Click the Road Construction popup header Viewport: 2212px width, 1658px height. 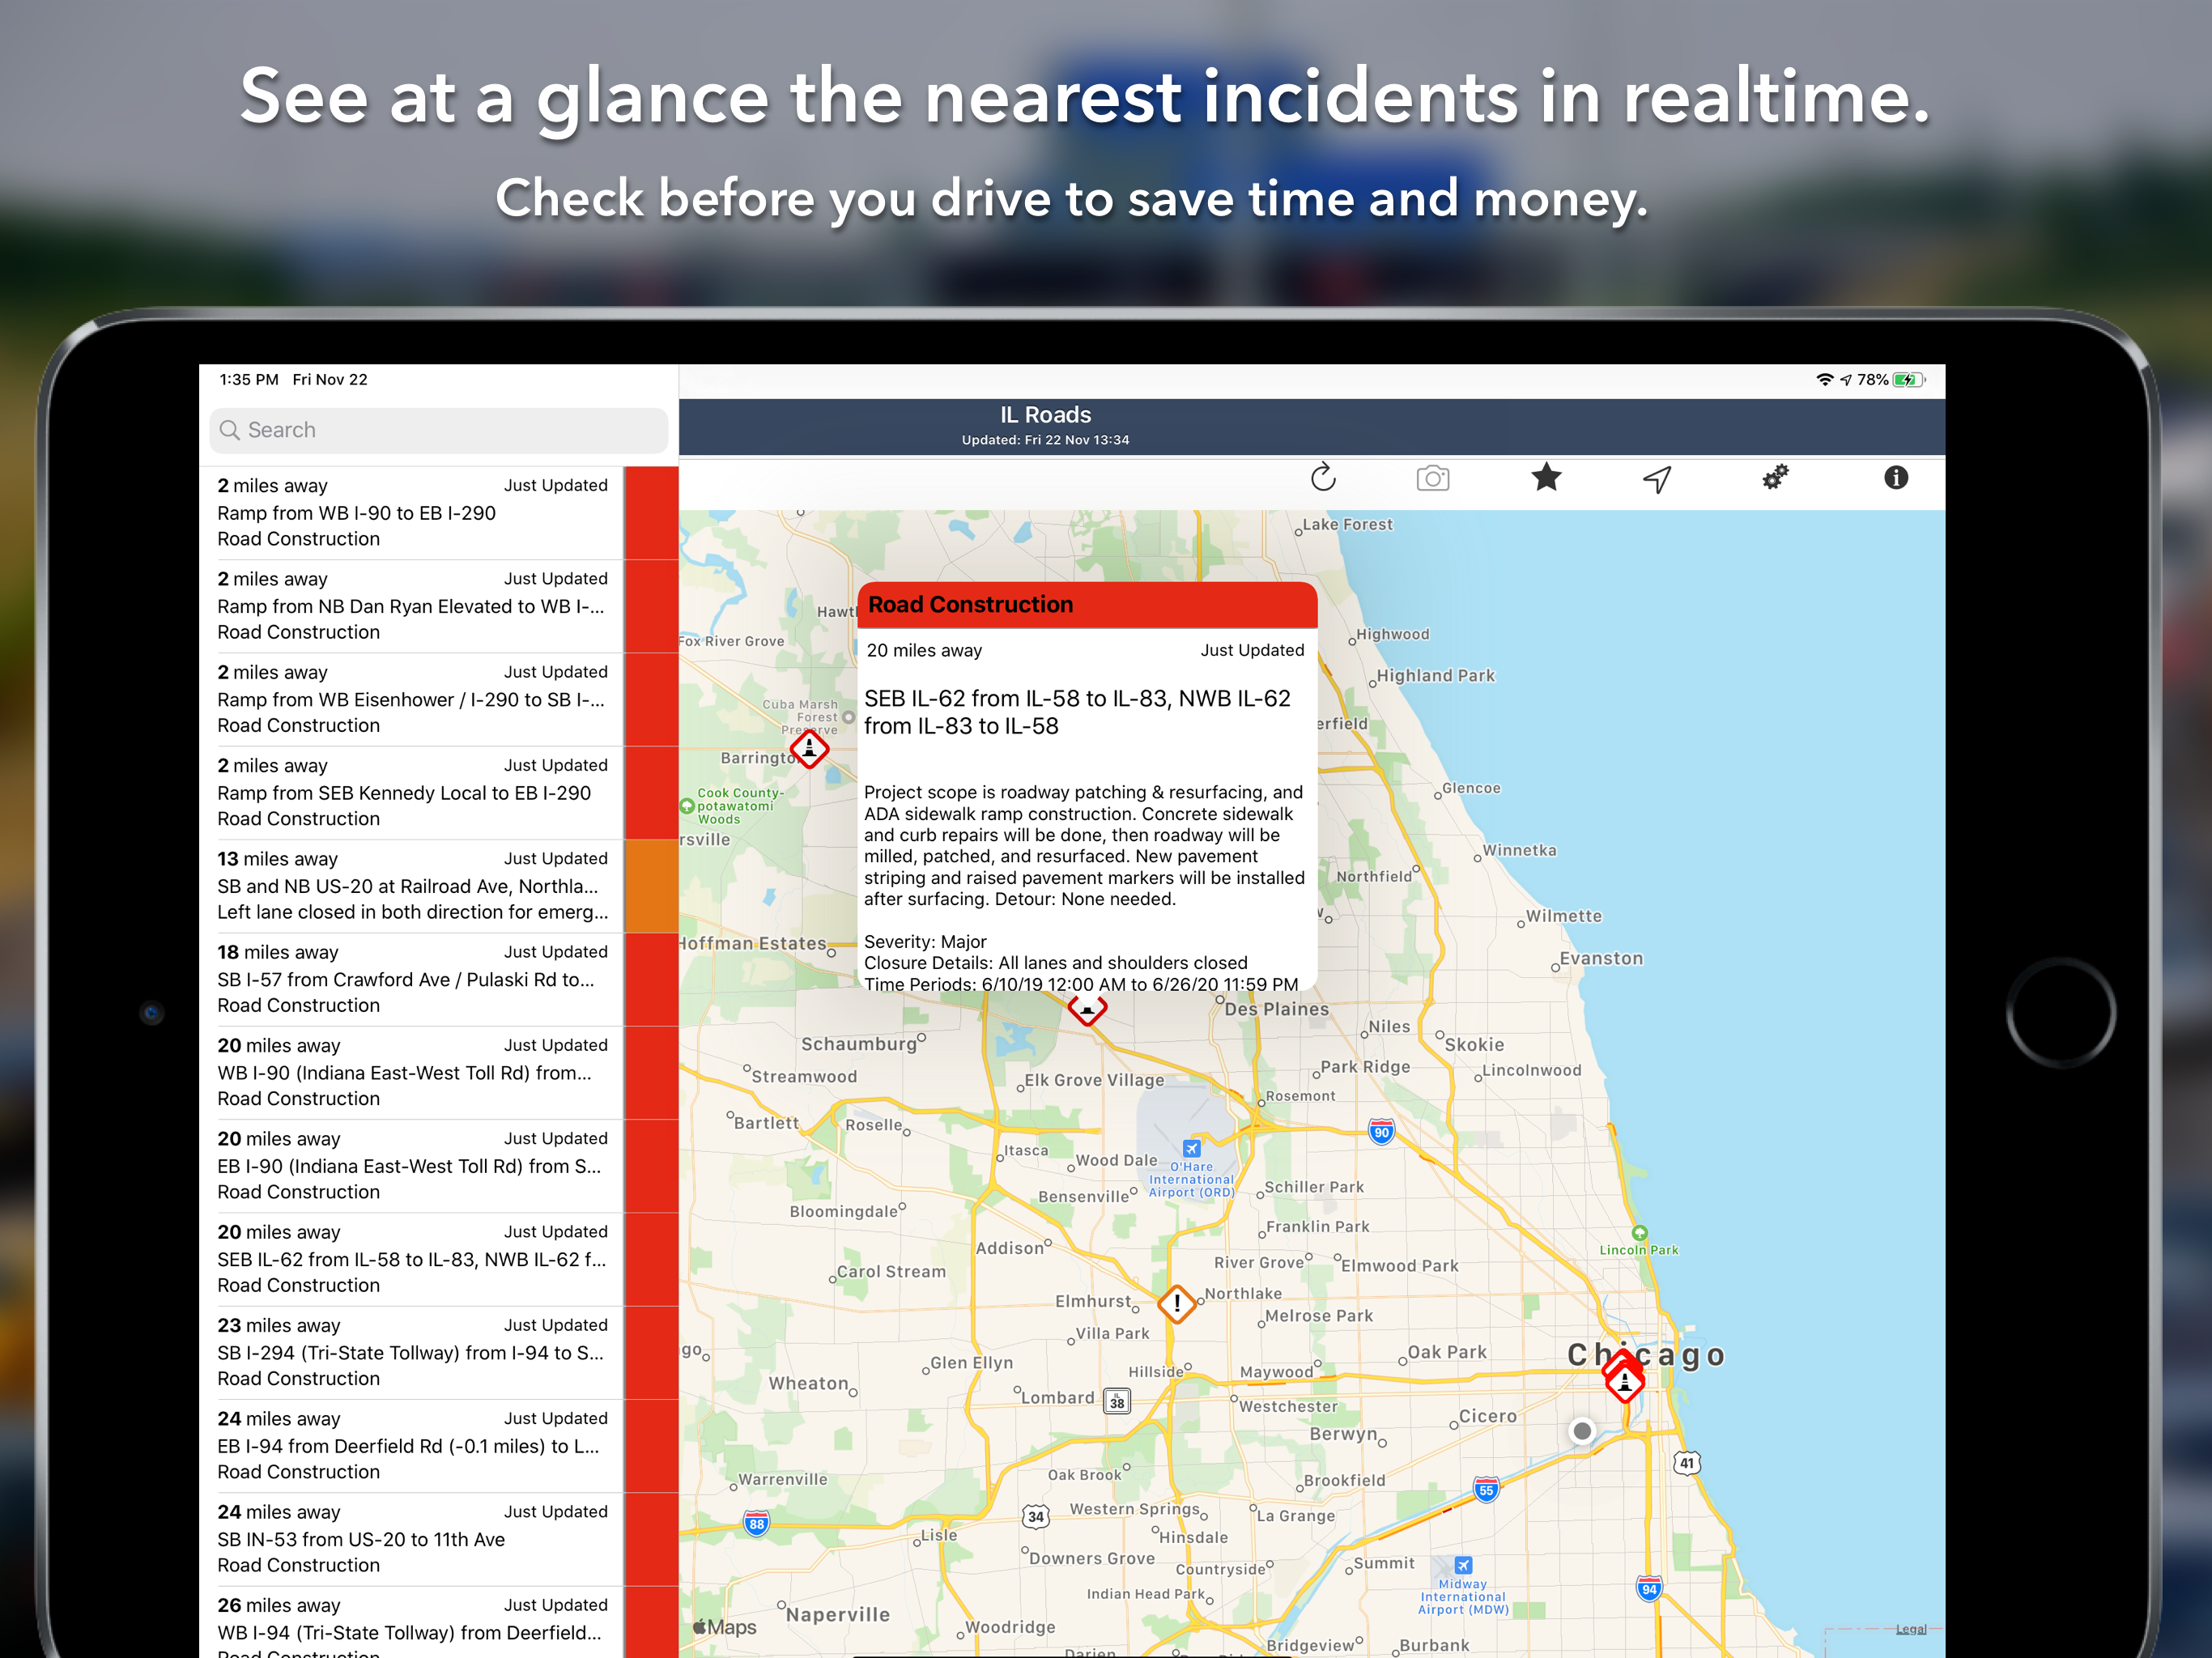click(1087, 605)
